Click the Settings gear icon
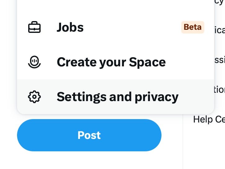225x169 pixels. pos(34,97)
